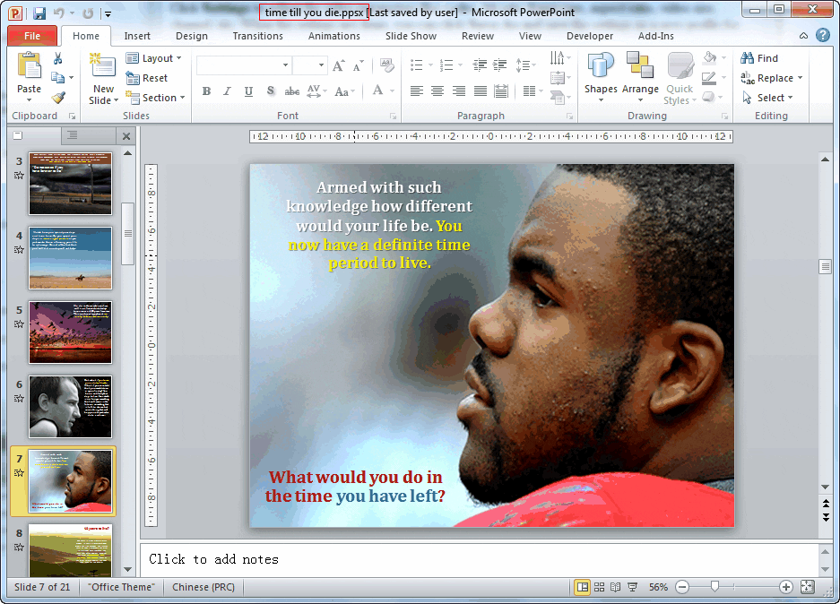Apply bold formatting to text
The height and width of the screenshot is (604, 840).
(x=206, y=91)
